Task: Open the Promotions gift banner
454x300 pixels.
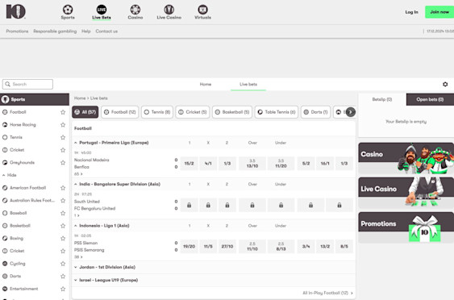Action: pyautogui.click(x=406, y=227)
